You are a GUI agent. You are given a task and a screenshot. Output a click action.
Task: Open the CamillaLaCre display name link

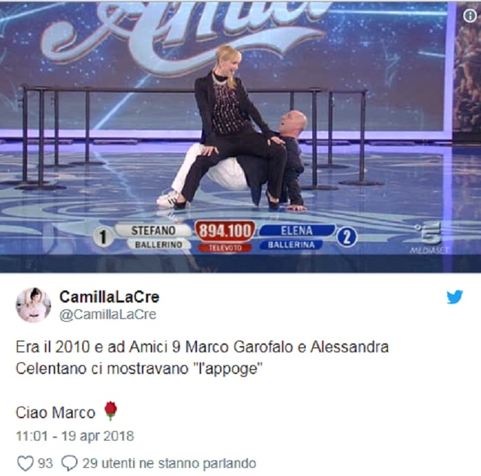coord(109,297)
